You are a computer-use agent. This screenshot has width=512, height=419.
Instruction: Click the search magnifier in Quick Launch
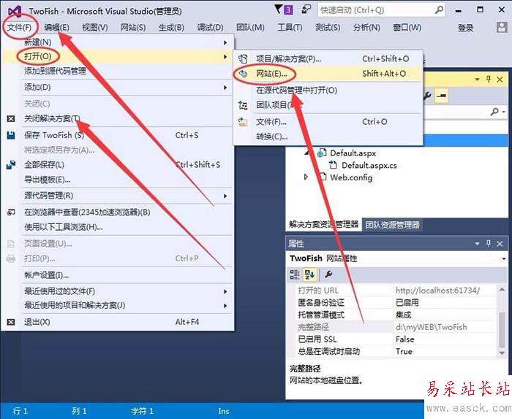point(439,10)
